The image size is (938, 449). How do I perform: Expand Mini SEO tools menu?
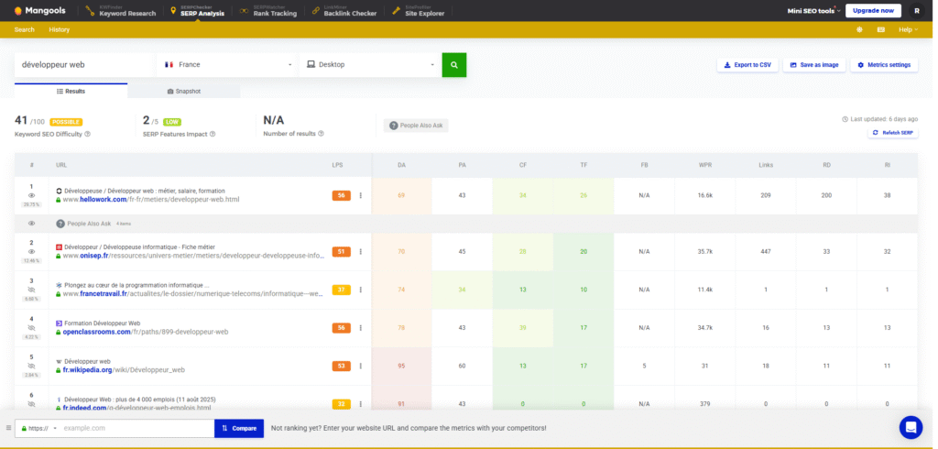pyautogui.click(x=813, y=11)
